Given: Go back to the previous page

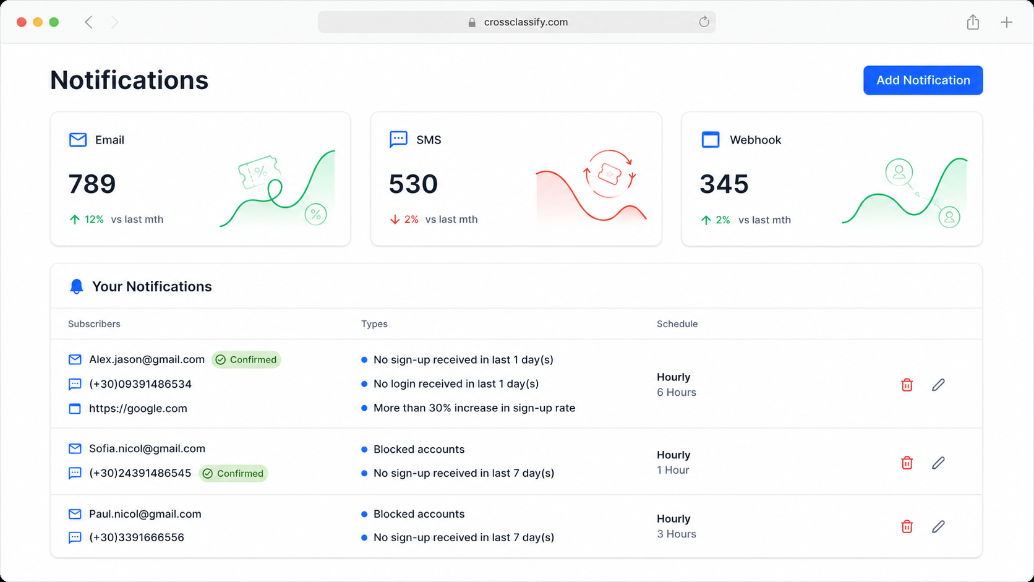Looking at the screenshot, I should [x=88, y=22].
